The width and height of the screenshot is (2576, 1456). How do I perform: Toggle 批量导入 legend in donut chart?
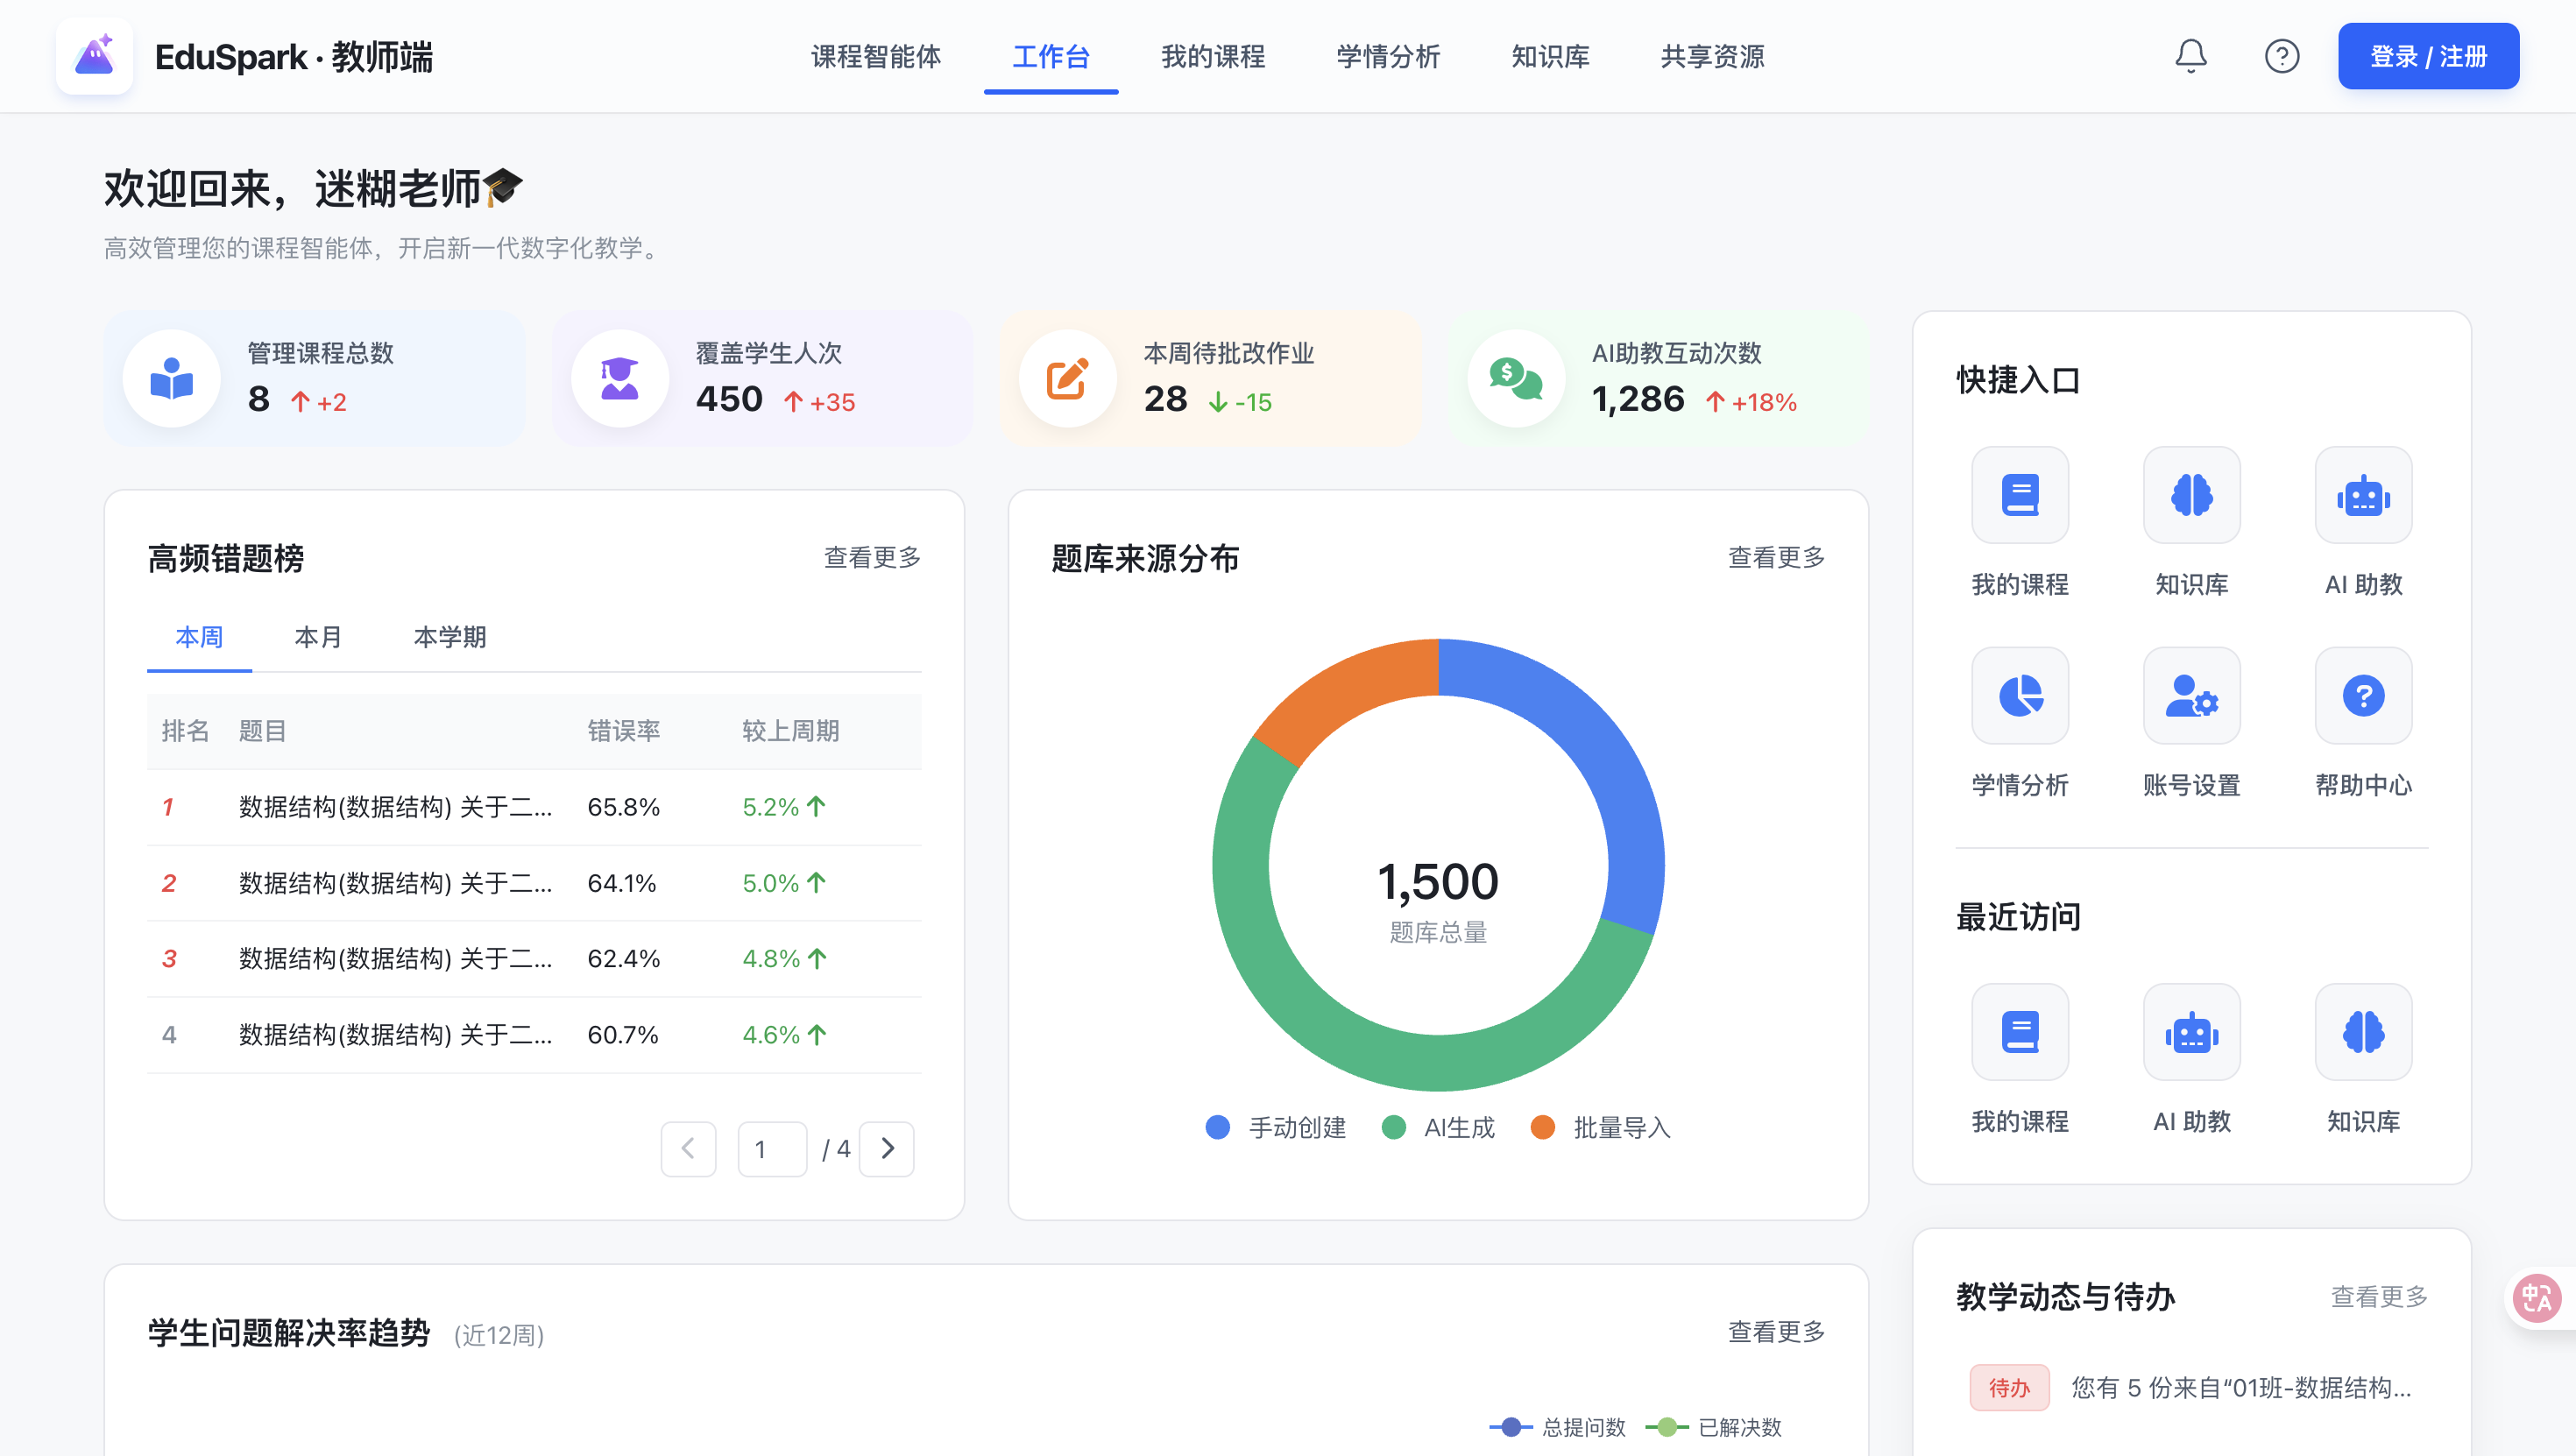tap(1600, 1127)
